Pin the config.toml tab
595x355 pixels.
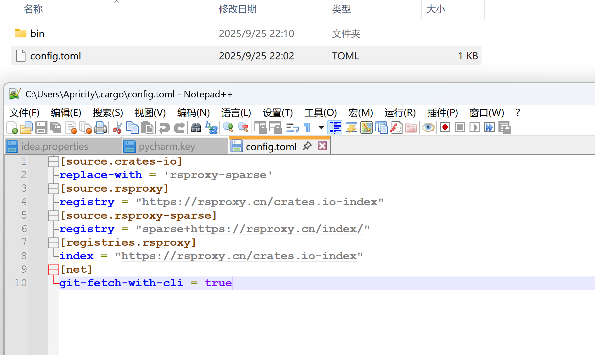pos(307,146)
